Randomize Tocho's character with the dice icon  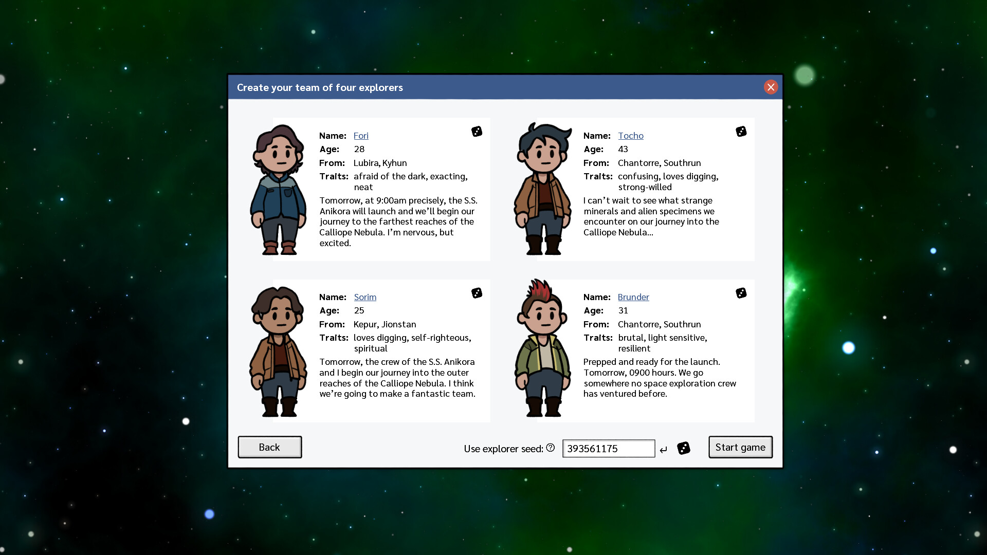pos(741,131)
